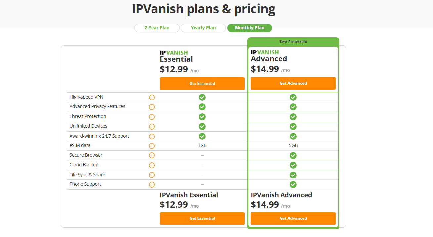Open the Threat Protection info icon
433x237 pixels.
pos(152,117)
